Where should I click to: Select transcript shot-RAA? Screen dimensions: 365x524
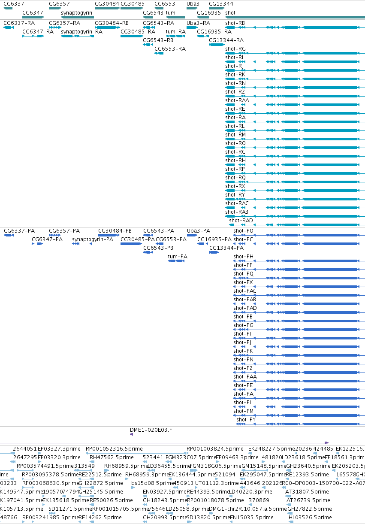[237, 100]
